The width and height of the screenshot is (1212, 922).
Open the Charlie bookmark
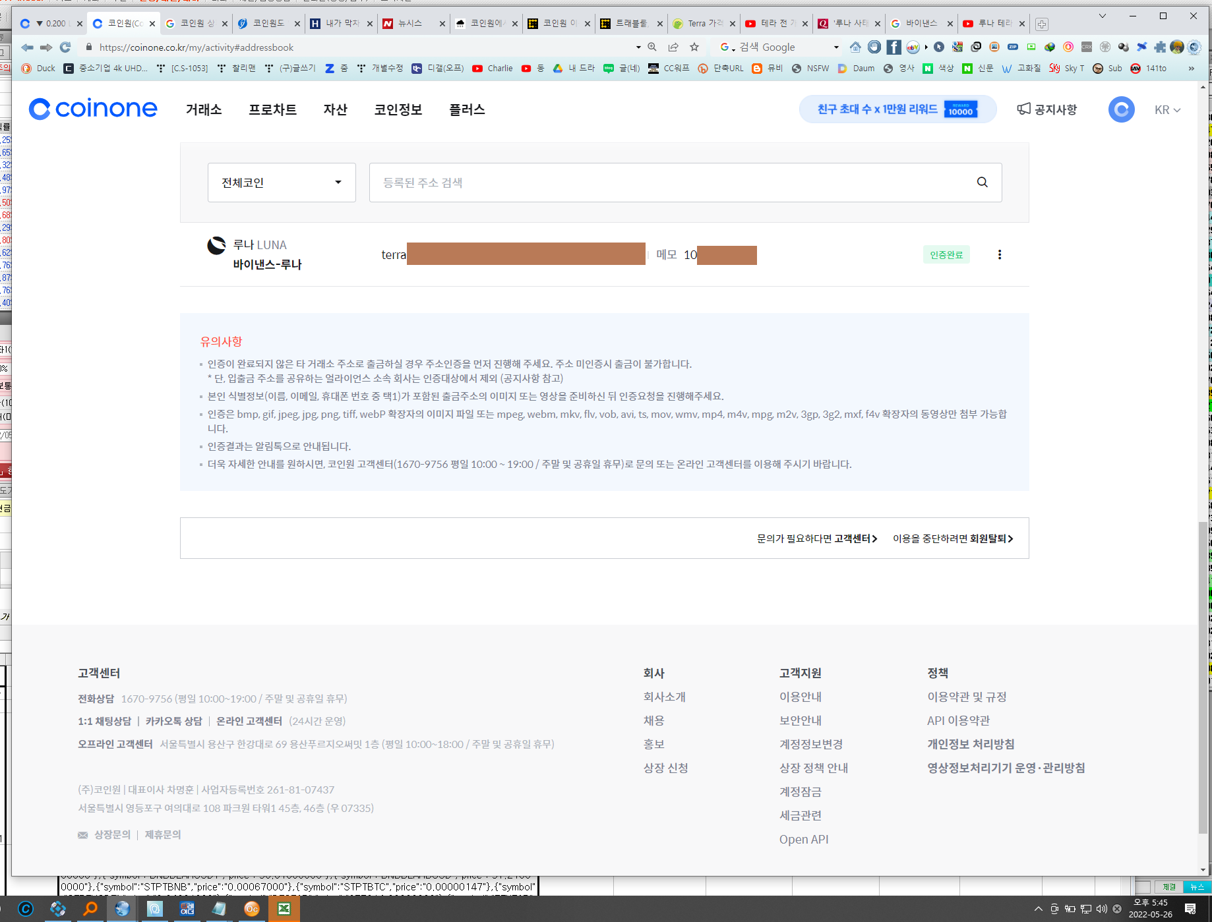pos(493,69)
